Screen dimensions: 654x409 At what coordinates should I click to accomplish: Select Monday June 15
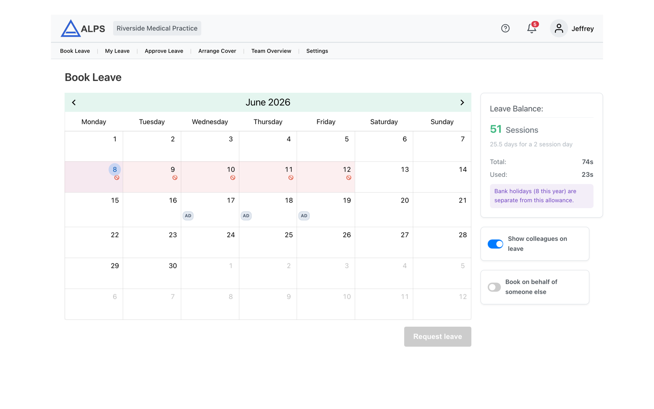94,210
